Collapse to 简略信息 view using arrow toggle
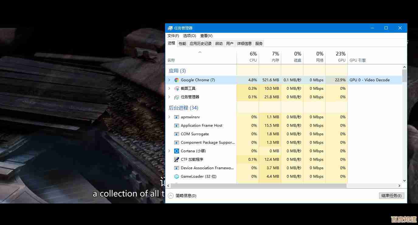The image size is (418, 225). point(171,196)
